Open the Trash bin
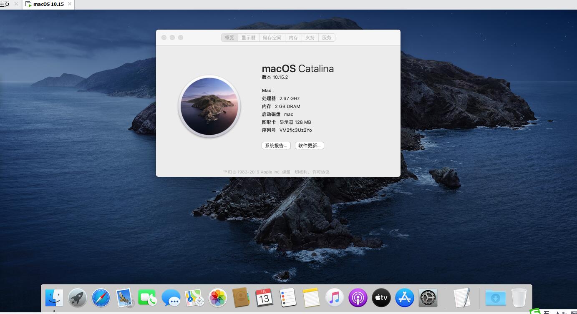The width and height of the screenshot is (577, 314). click(x=519, y=298)
